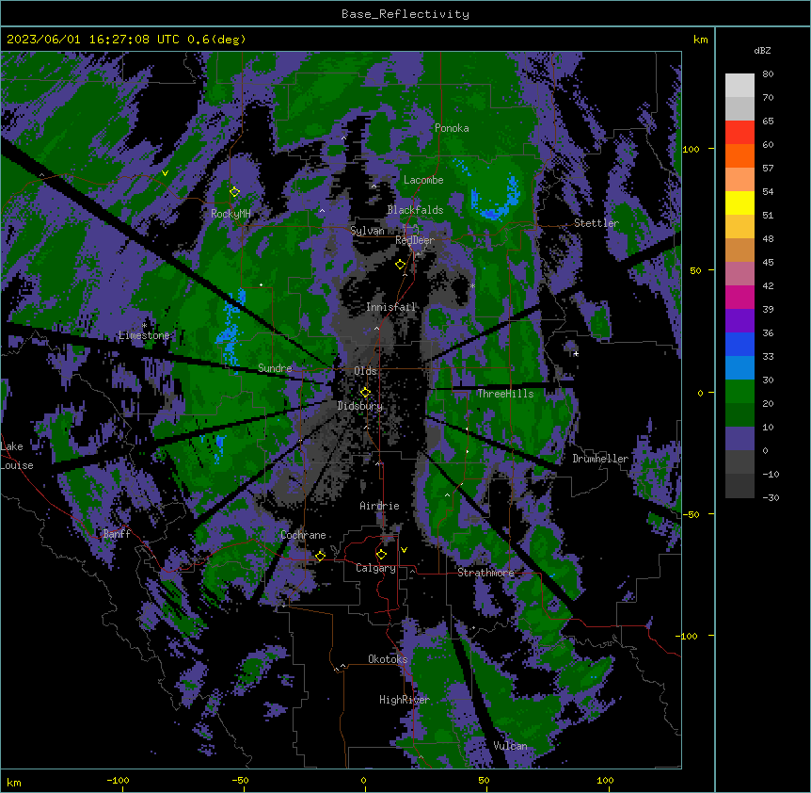Click the 10 dBZ purple legend swatch
This screenshot has width=811, height=793.
[x=739, y=439]
